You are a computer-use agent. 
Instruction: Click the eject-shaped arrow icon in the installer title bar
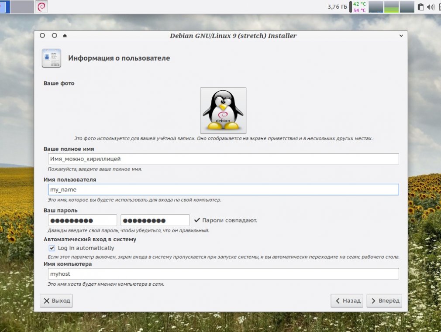[x=65, y=36]
